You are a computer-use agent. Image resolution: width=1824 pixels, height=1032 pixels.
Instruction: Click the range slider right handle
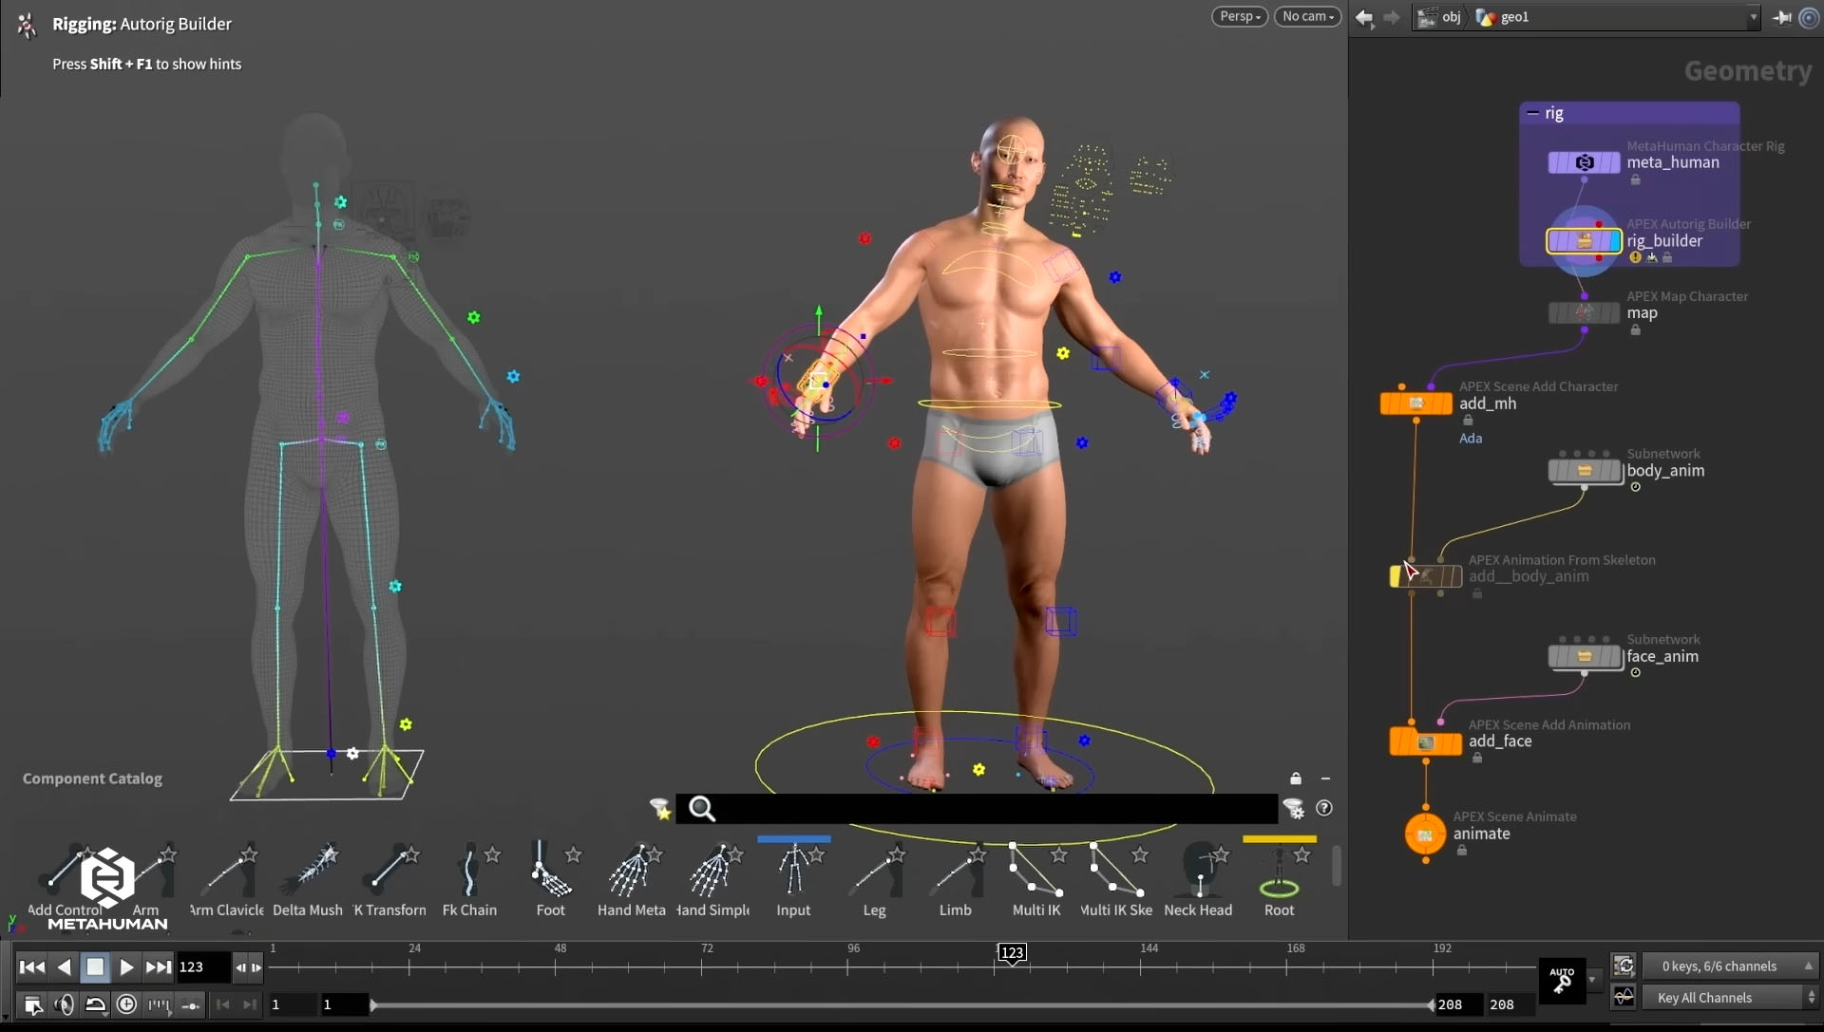pos(1431,1004)
